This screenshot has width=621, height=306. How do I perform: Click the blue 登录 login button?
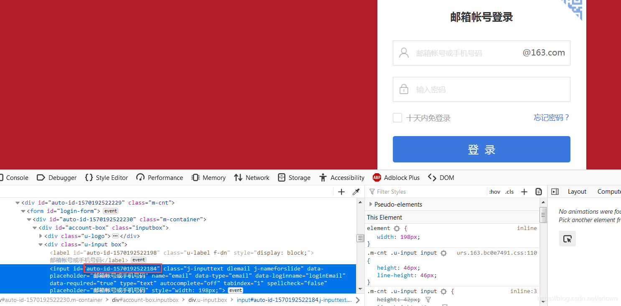[x=481, y=149]
